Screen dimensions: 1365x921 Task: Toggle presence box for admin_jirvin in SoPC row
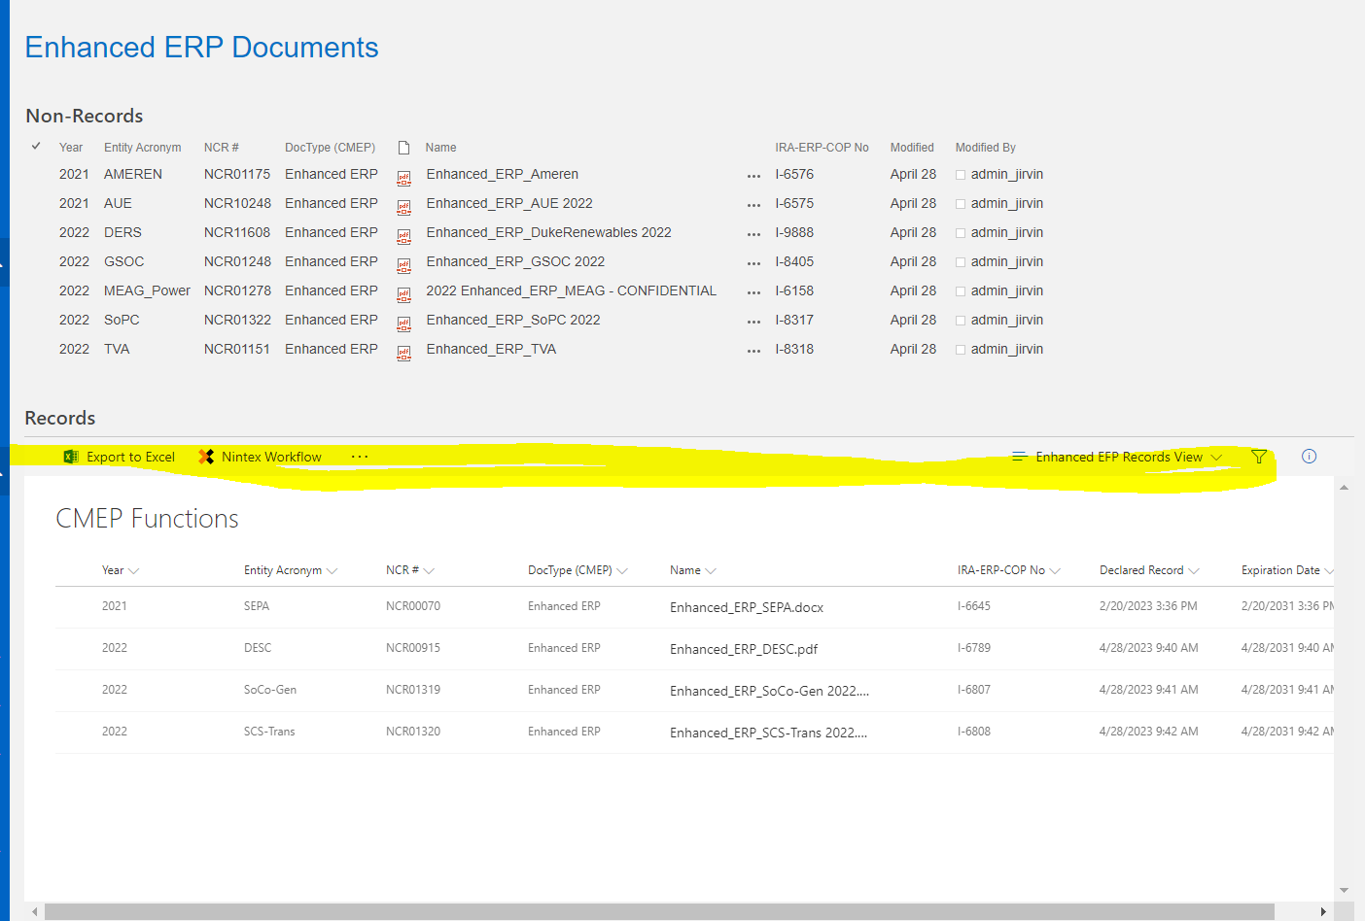pos(961,321)
